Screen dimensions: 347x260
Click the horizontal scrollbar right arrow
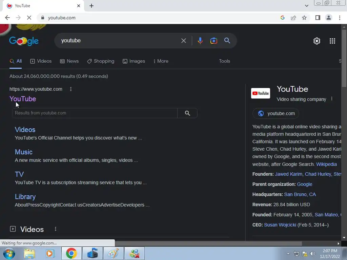tap(339, 244)
